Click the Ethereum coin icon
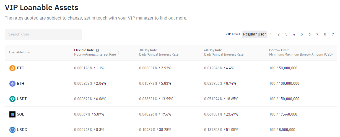 [12, 83]
